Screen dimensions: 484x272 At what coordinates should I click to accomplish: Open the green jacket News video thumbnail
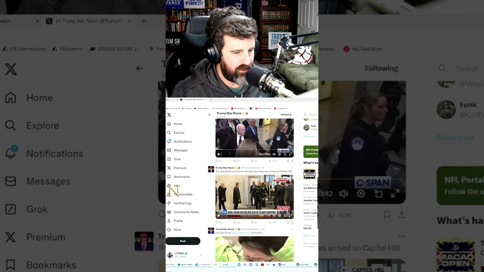254,249
